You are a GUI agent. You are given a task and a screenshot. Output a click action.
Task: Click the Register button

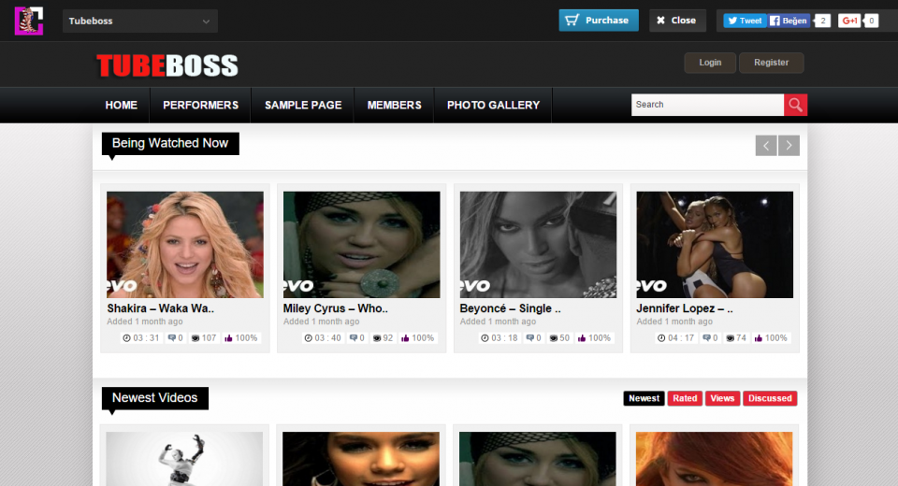click(x=772, y=63)
